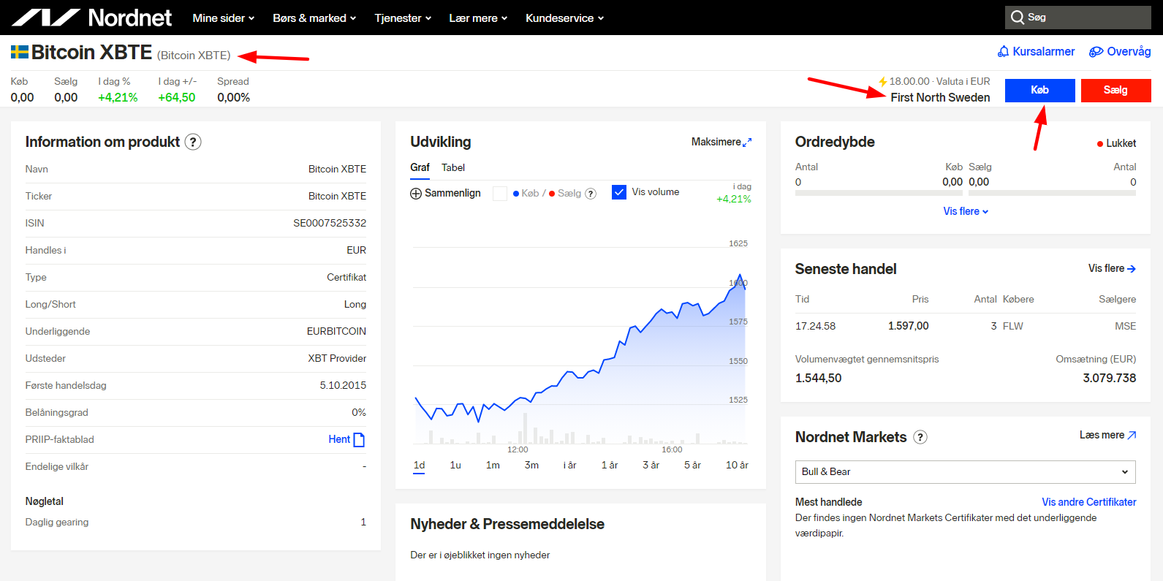
Task: Click the Sammenlign plus icon
Action: [x=416, y=194]
